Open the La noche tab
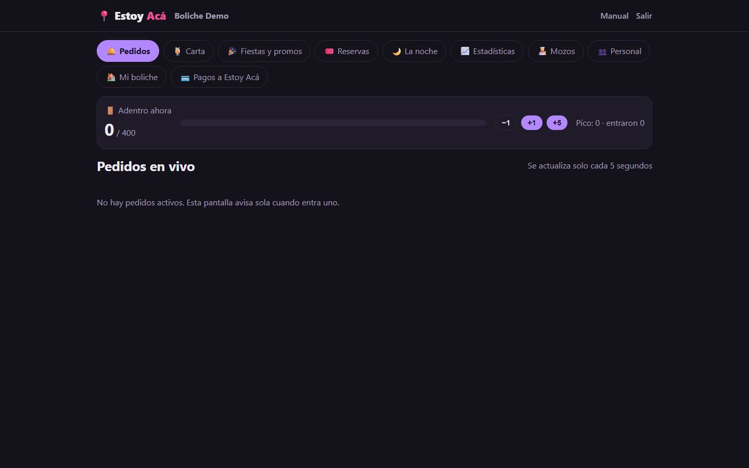Screen dimensions: 749x468 [x=414, y=51]
